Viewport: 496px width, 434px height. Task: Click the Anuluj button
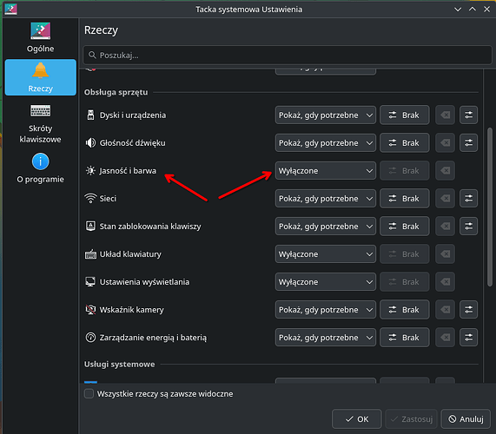point(466,419)
